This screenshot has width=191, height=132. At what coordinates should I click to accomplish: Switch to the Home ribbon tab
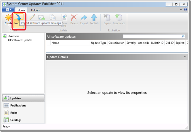(21, 10)
